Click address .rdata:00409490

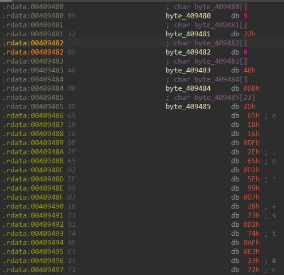coord(33,207)
